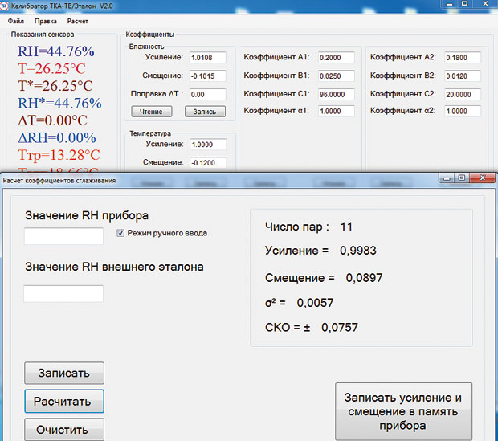Click the temperature Усиление field 1.0000
Viewport: 498px width, 441px height.
[208, 145]
